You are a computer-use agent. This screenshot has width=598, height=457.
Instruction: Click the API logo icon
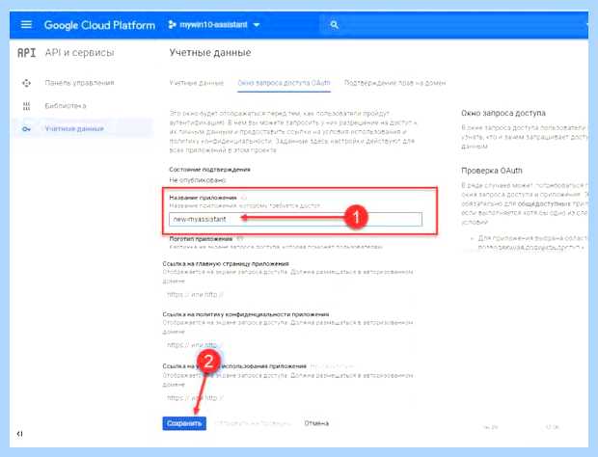(27, 53)
